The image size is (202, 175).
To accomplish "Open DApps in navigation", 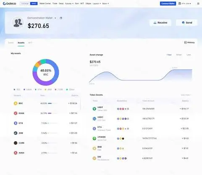I will pos(88,3).
